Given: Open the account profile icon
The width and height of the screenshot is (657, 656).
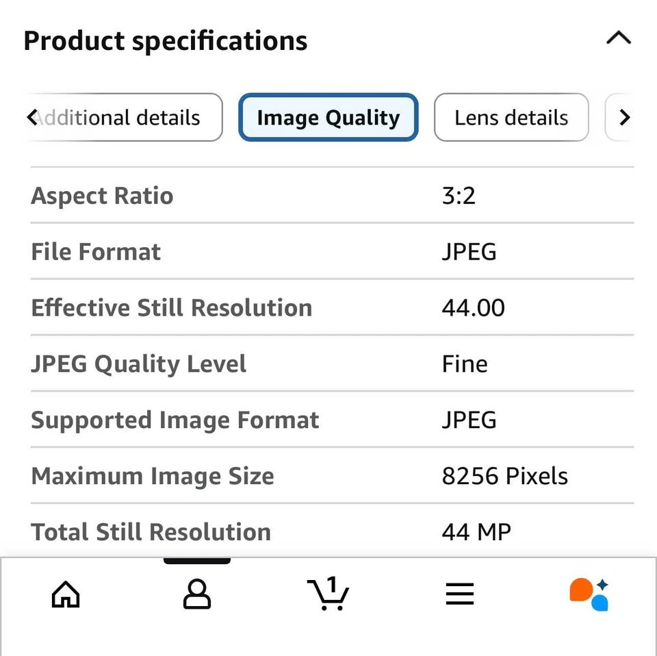Looking at the screenshot, I should click(x=197, y=594).
